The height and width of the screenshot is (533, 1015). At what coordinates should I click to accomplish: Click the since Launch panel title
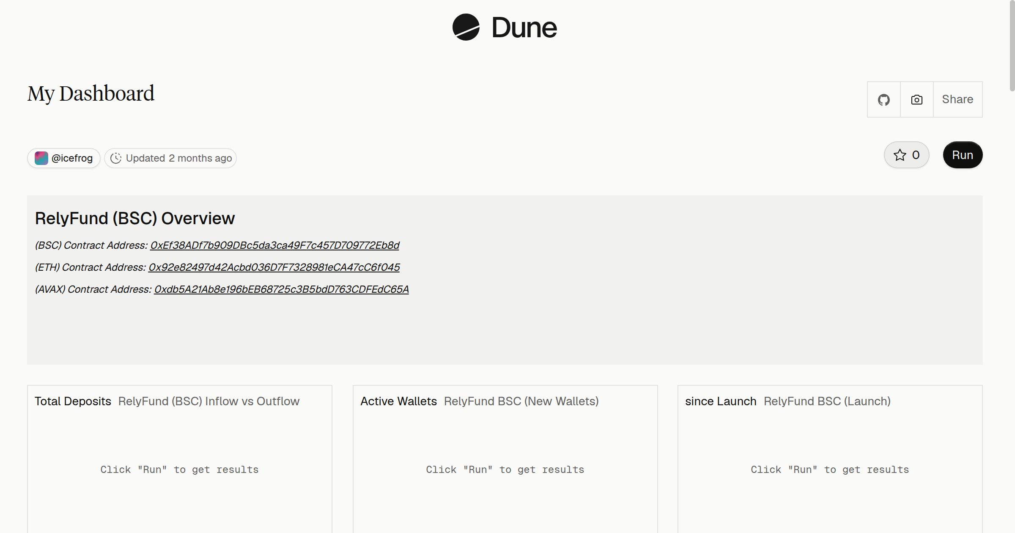721,401
